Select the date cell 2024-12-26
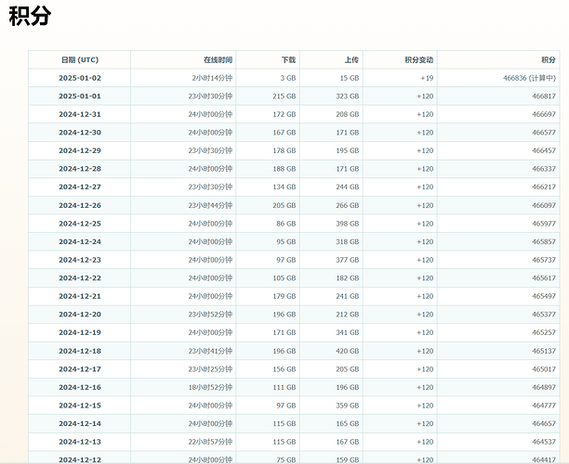This screenshot has width=569, height=464. [80, 205]
